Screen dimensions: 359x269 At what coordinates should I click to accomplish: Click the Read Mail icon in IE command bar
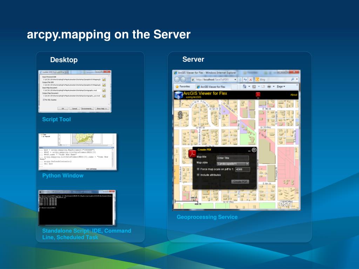coord(263,87)
